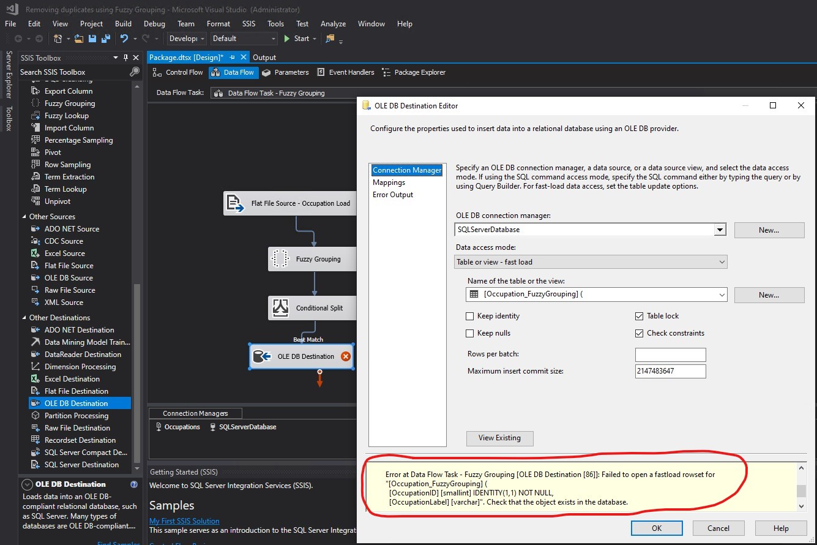Select the Data Mining Model Training icon
817x545 pixels.
point(35,342)
